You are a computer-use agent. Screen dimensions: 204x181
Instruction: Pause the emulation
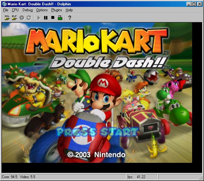46,18
